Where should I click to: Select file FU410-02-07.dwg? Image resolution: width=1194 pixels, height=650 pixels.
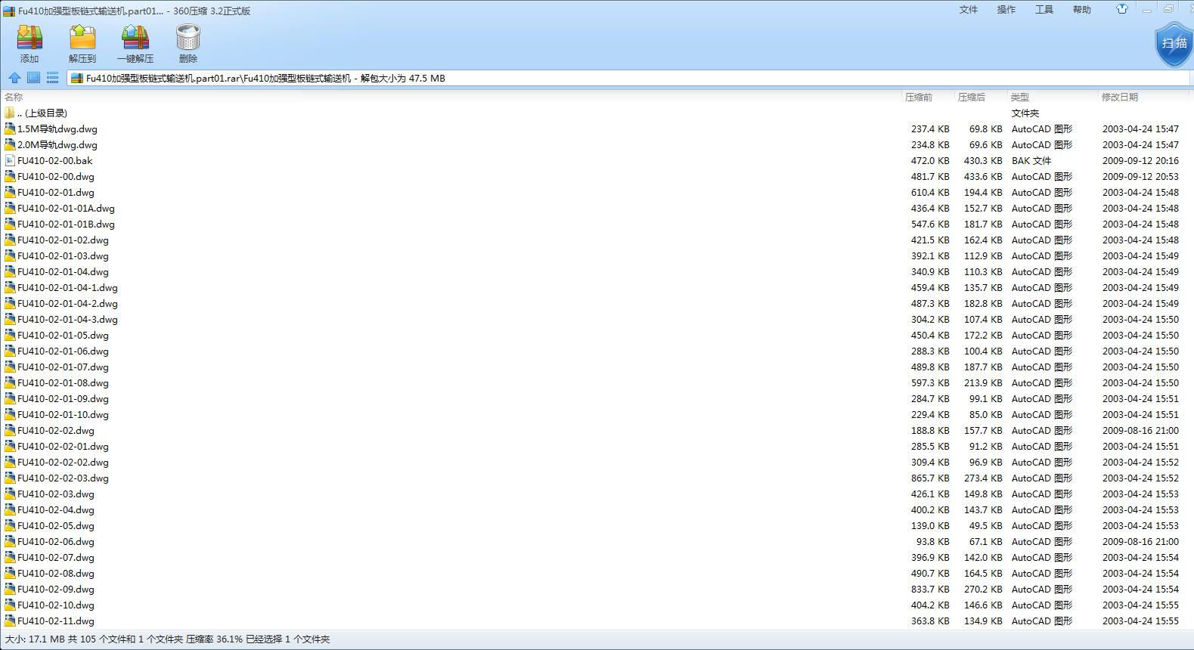pyautogui.click(x=56, y=558)
